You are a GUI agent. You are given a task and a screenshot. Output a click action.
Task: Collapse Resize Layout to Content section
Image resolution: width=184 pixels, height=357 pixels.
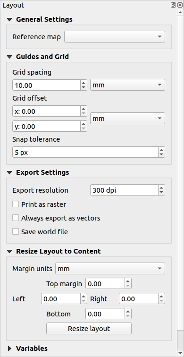click(9, 251)
